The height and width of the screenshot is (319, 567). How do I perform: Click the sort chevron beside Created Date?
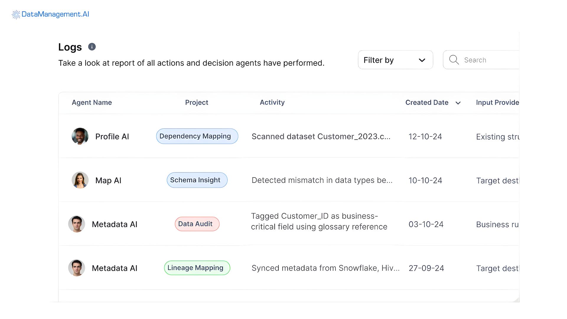(x=458, y=103)
